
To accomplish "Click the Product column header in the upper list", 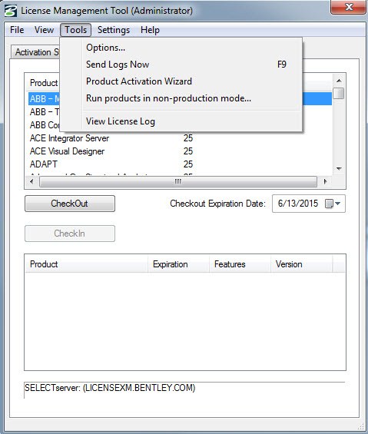I will tap(43, 83).
